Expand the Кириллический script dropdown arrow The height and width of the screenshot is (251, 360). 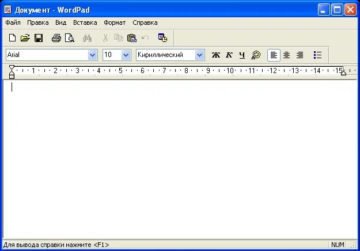pyautogui.click(x=199, y=55)
